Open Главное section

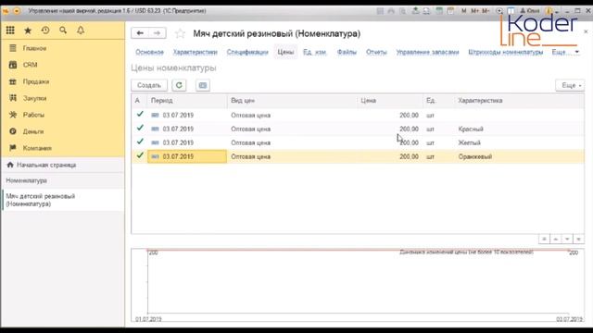[34, 48]
